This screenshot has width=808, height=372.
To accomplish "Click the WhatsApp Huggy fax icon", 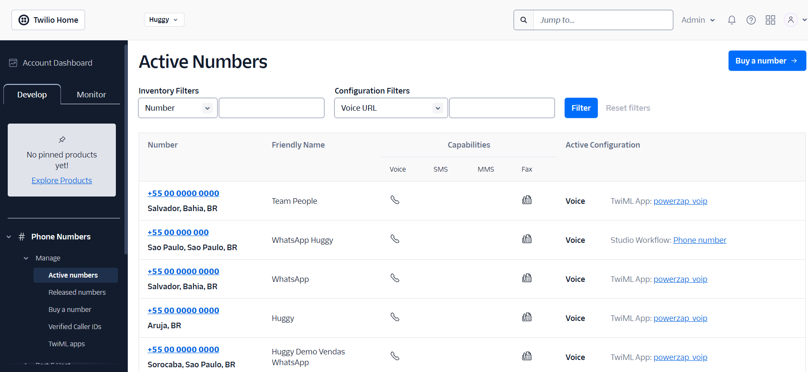I will click(527, 239).
